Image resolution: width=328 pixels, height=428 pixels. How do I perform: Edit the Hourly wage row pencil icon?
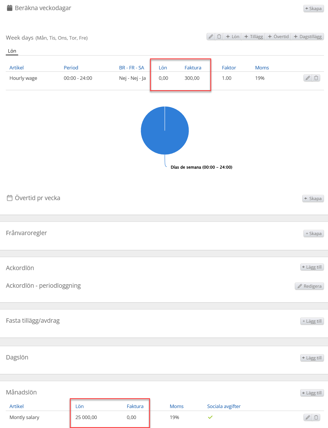(308, 78)
